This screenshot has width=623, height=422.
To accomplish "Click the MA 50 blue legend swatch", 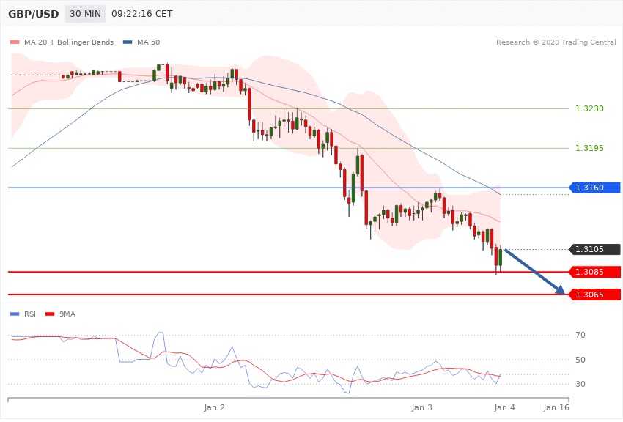I will point(128,42).
